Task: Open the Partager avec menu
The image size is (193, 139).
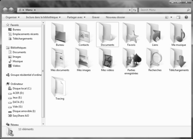Action: click(76, 17)
